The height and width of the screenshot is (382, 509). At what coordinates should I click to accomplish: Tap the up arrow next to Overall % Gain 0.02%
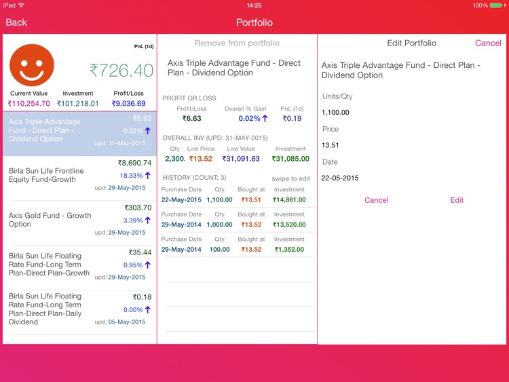point(265,119)
